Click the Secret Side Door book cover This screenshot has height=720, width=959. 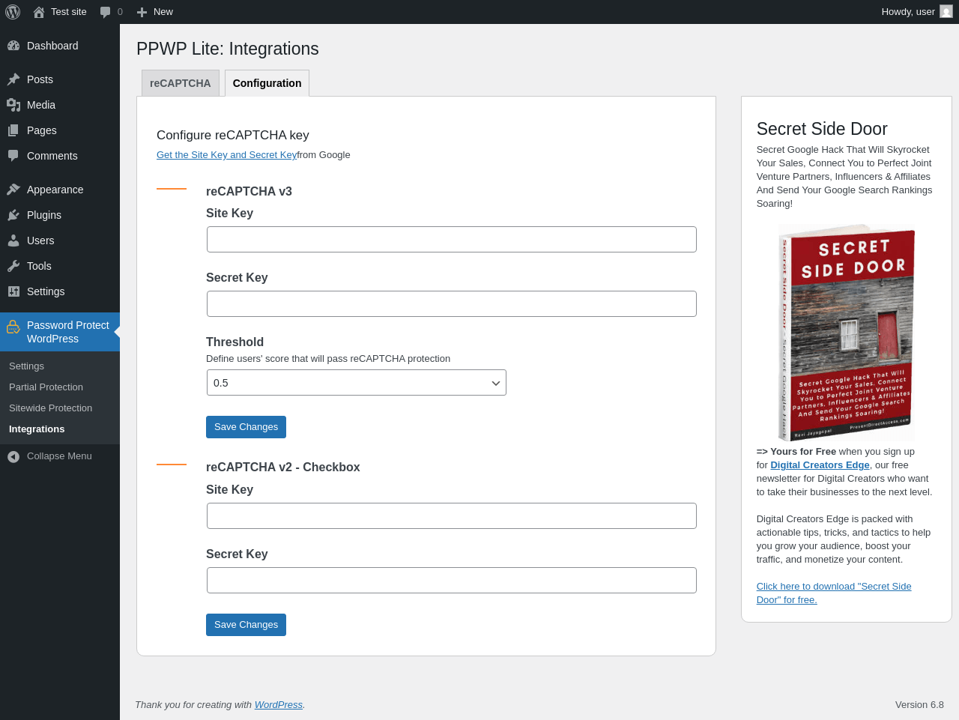[x=846, y=332]
